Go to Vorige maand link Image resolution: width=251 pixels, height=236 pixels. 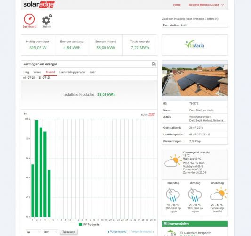pos(117,231)
